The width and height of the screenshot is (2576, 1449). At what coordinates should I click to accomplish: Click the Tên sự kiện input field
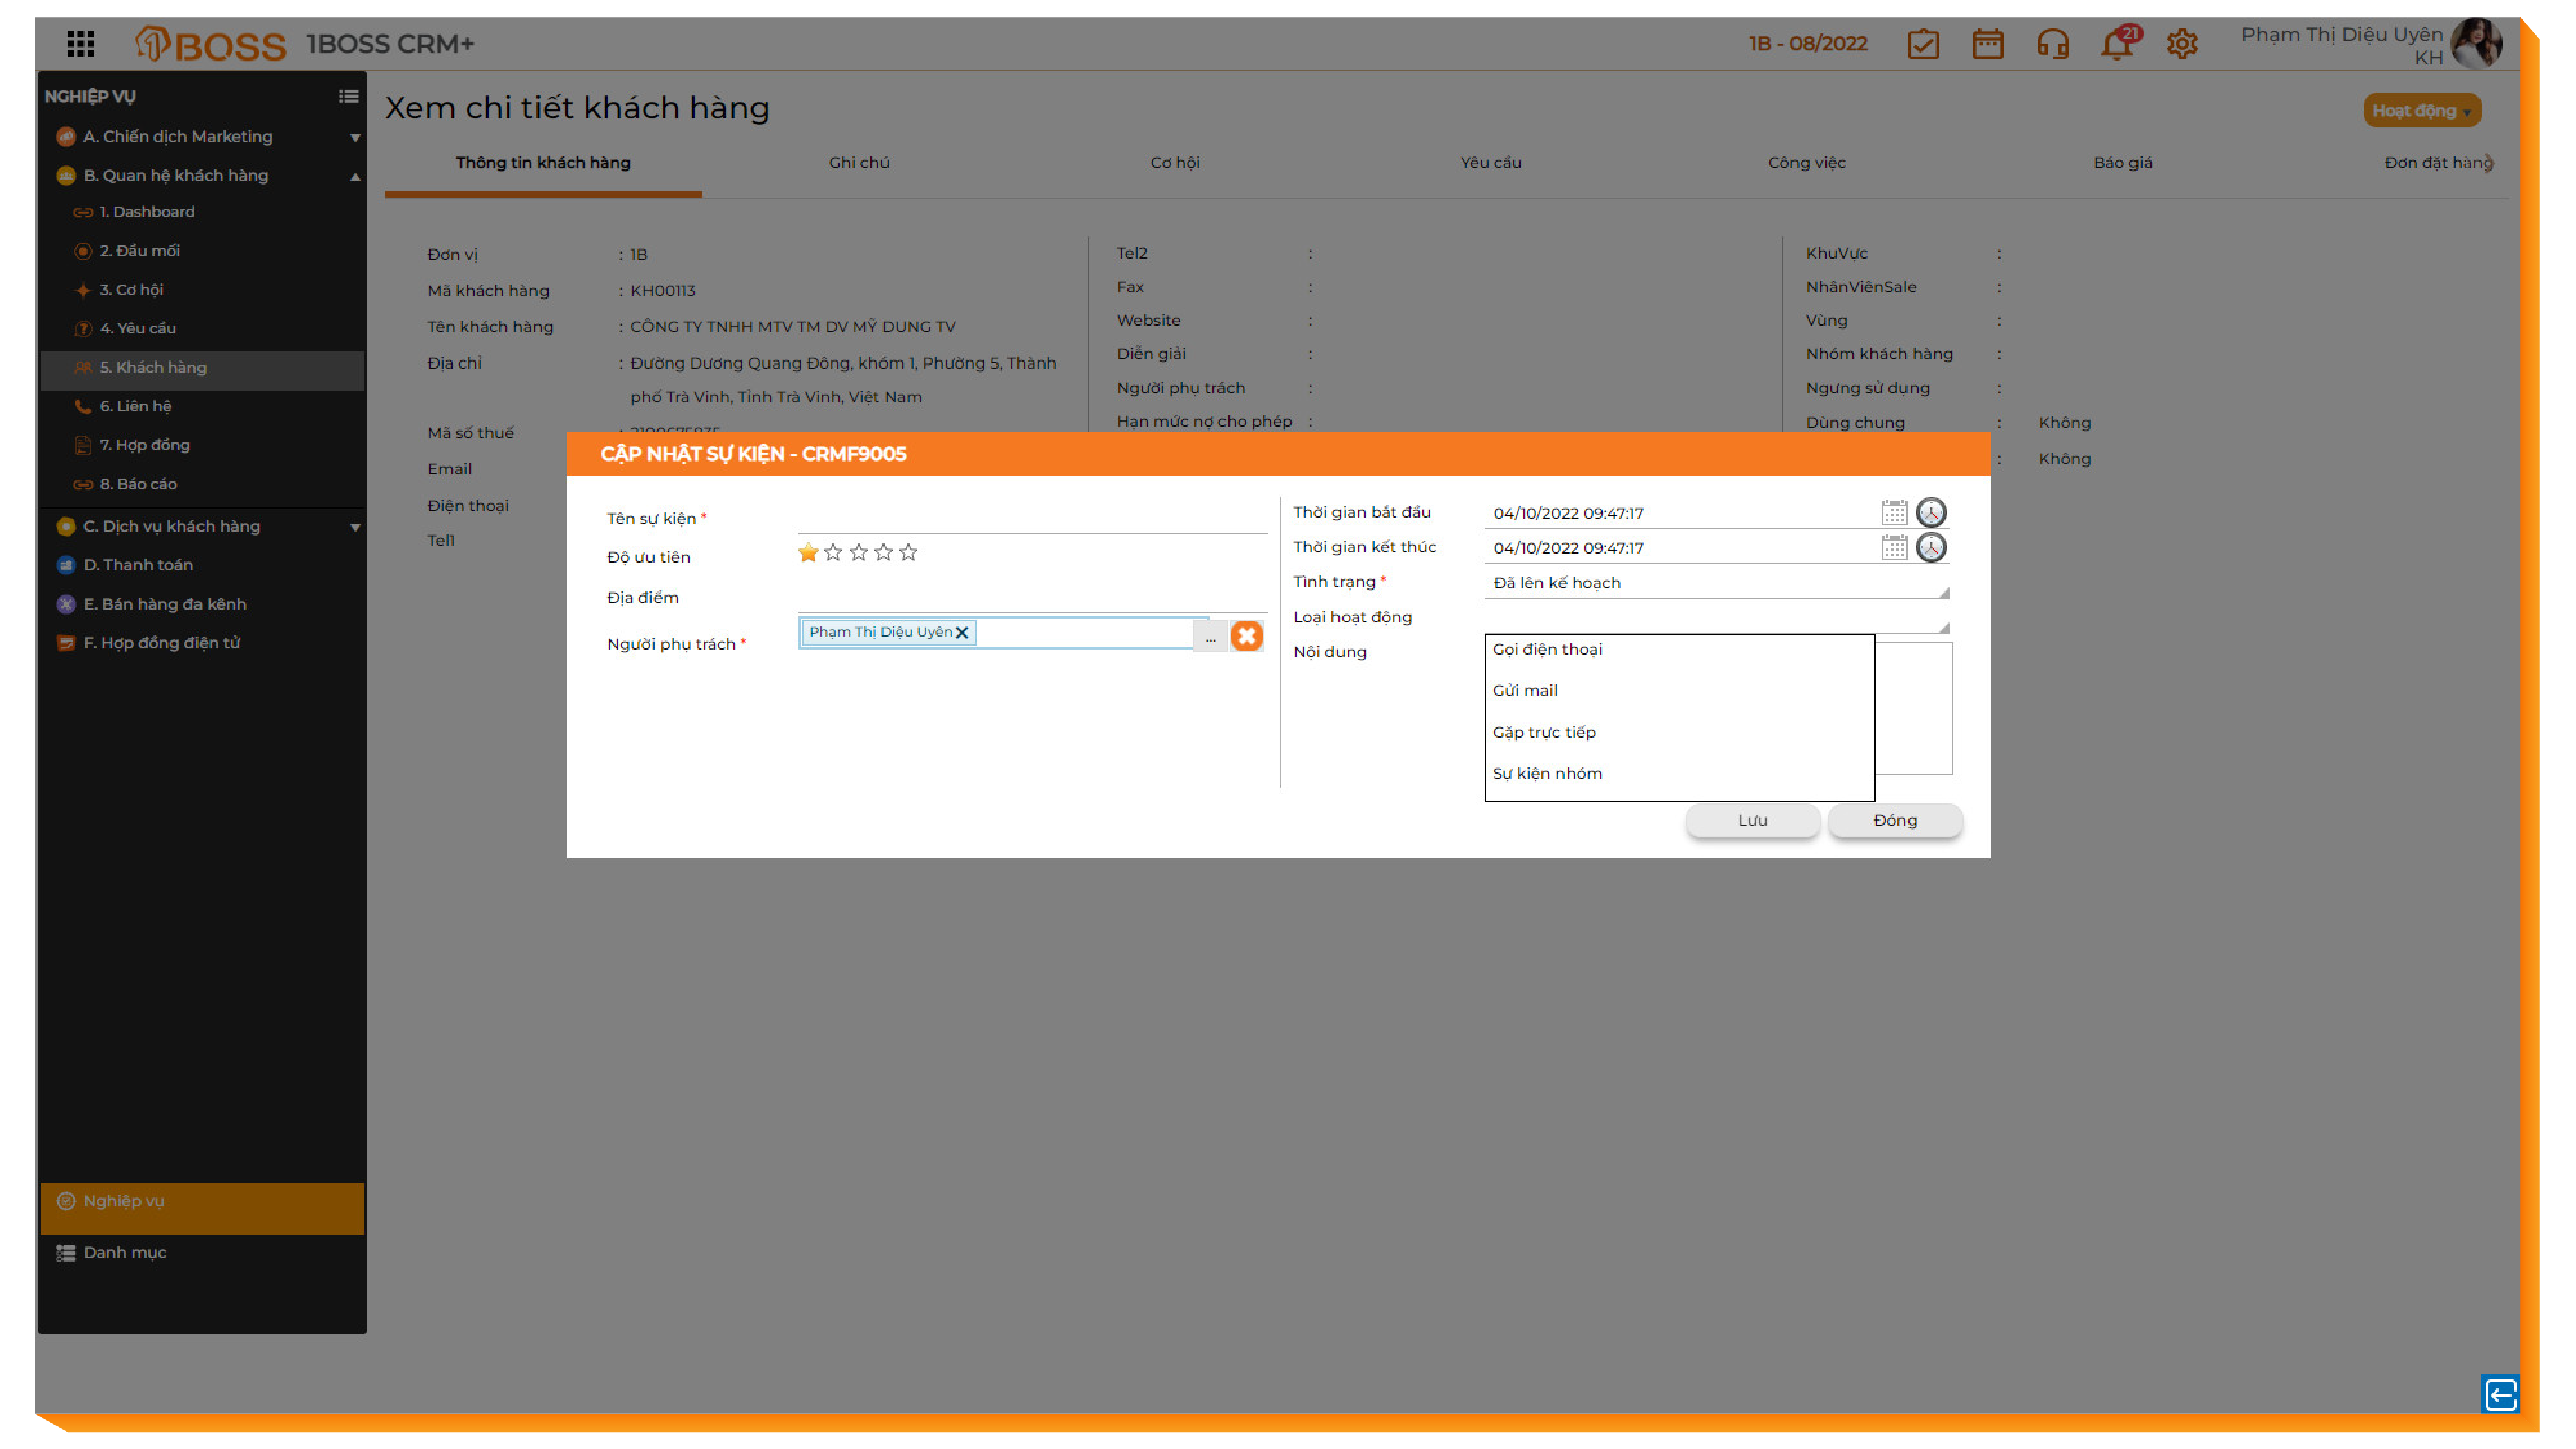coord(1031,519)
